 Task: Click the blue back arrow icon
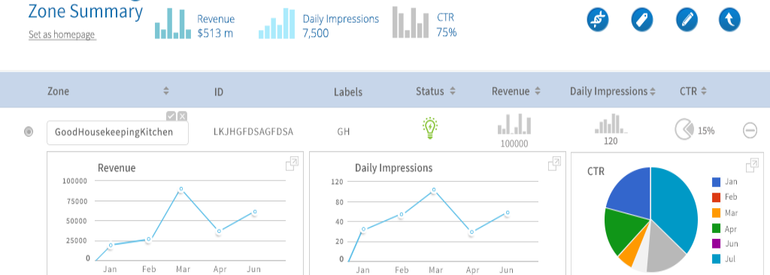729,20
